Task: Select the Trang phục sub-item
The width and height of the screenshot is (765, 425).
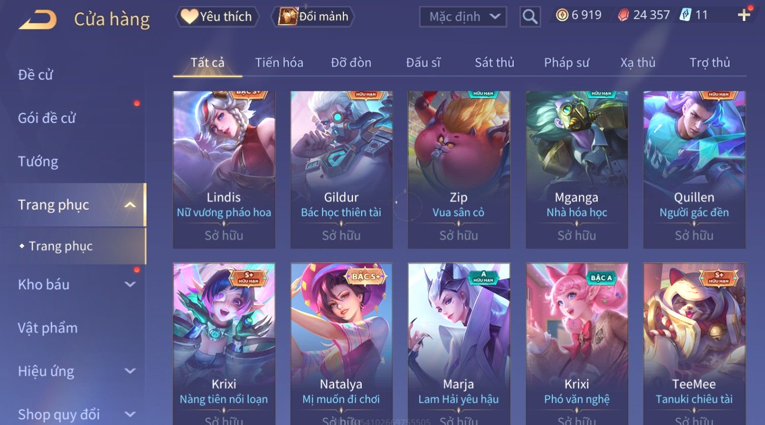Action: [61, 246]
